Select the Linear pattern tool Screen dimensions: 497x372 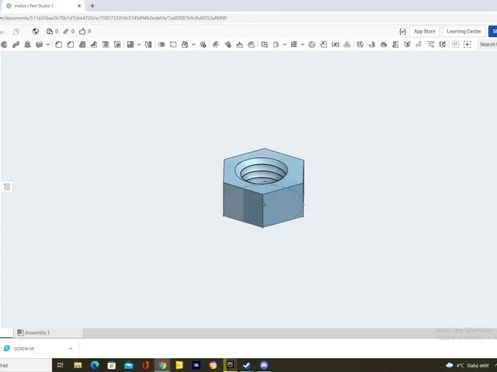point(130,45)
